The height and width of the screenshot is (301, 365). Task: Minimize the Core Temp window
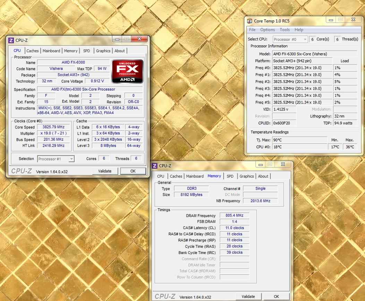click(x=331, y=20)
